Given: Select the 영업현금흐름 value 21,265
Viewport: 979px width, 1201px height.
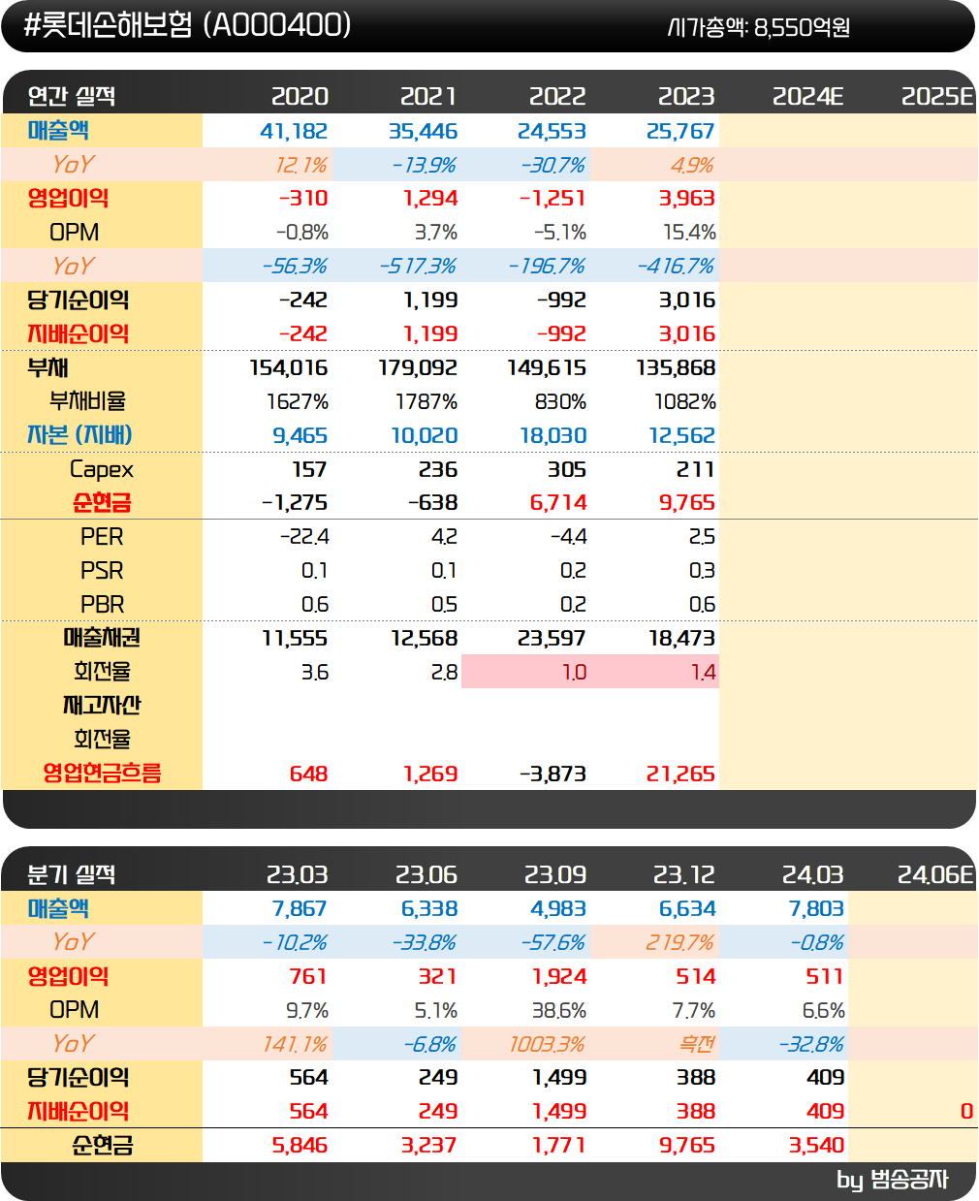Looking at the screenshot, I should click(x=680, y=774).
